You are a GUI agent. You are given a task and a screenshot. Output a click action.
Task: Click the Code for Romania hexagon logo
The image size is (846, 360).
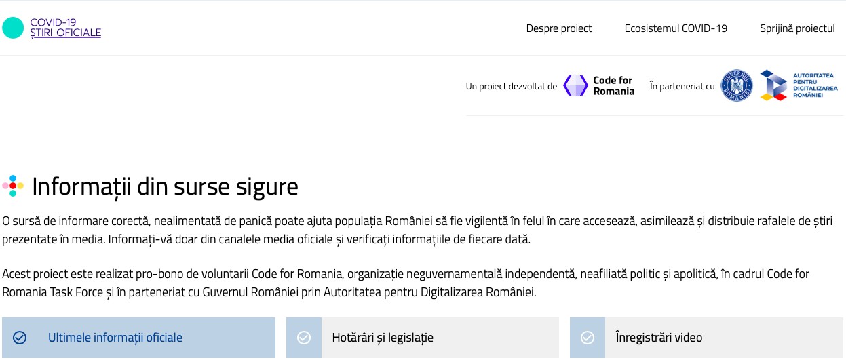(x=575, y=86)
